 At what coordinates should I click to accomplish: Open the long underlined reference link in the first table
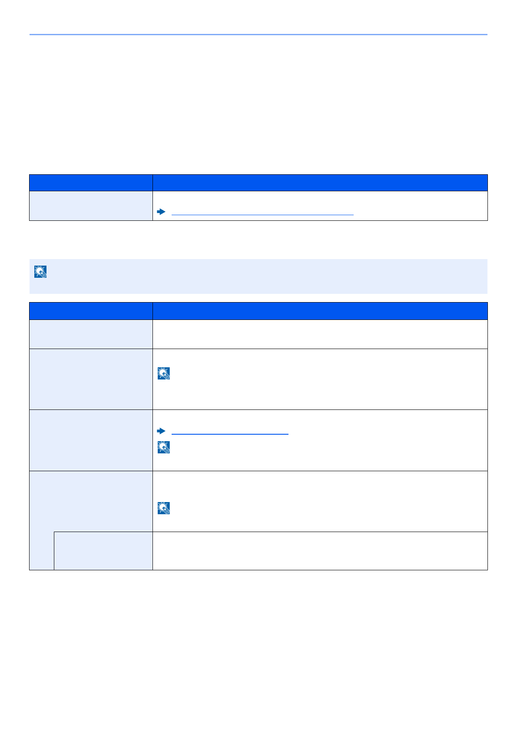click(262, 213)
